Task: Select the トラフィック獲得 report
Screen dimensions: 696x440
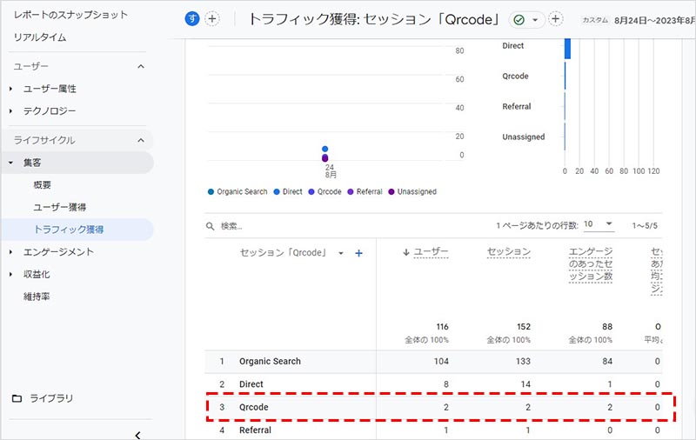Action: (69, 230)
